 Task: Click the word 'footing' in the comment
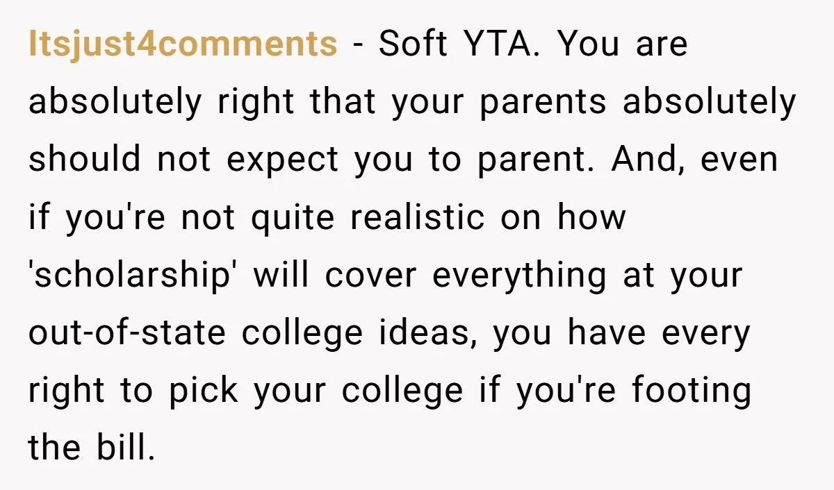point(692,392)
